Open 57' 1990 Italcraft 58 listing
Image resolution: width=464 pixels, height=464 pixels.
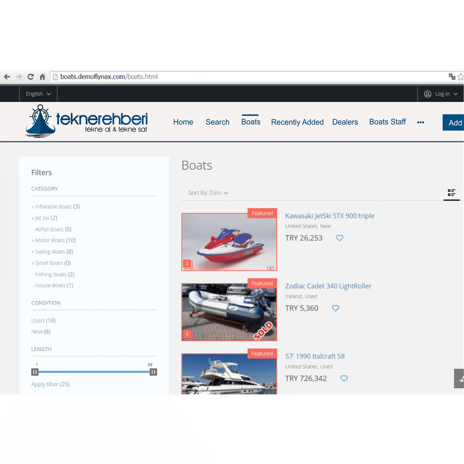[x=315, y=356]
